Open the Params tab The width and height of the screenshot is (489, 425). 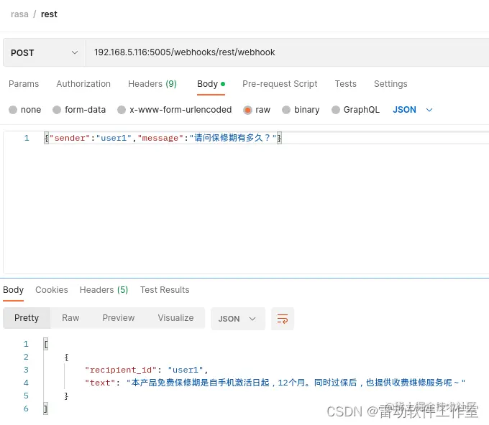(24, 84)
